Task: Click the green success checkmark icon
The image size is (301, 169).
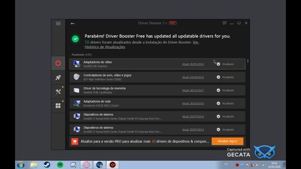Action: [75, 39]
